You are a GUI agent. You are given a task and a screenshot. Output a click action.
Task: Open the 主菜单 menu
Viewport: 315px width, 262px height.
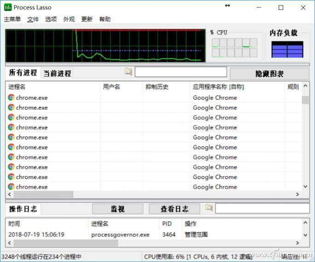click(x=12, y=19)
